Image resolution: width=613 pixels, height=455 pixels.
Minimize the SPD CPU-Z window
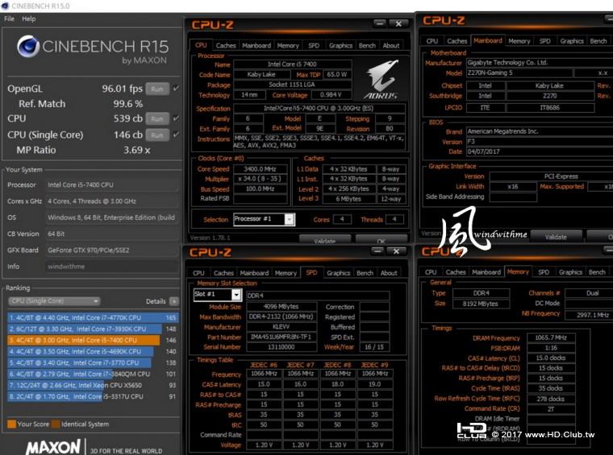pyautogui.click(x=377, y=251)
